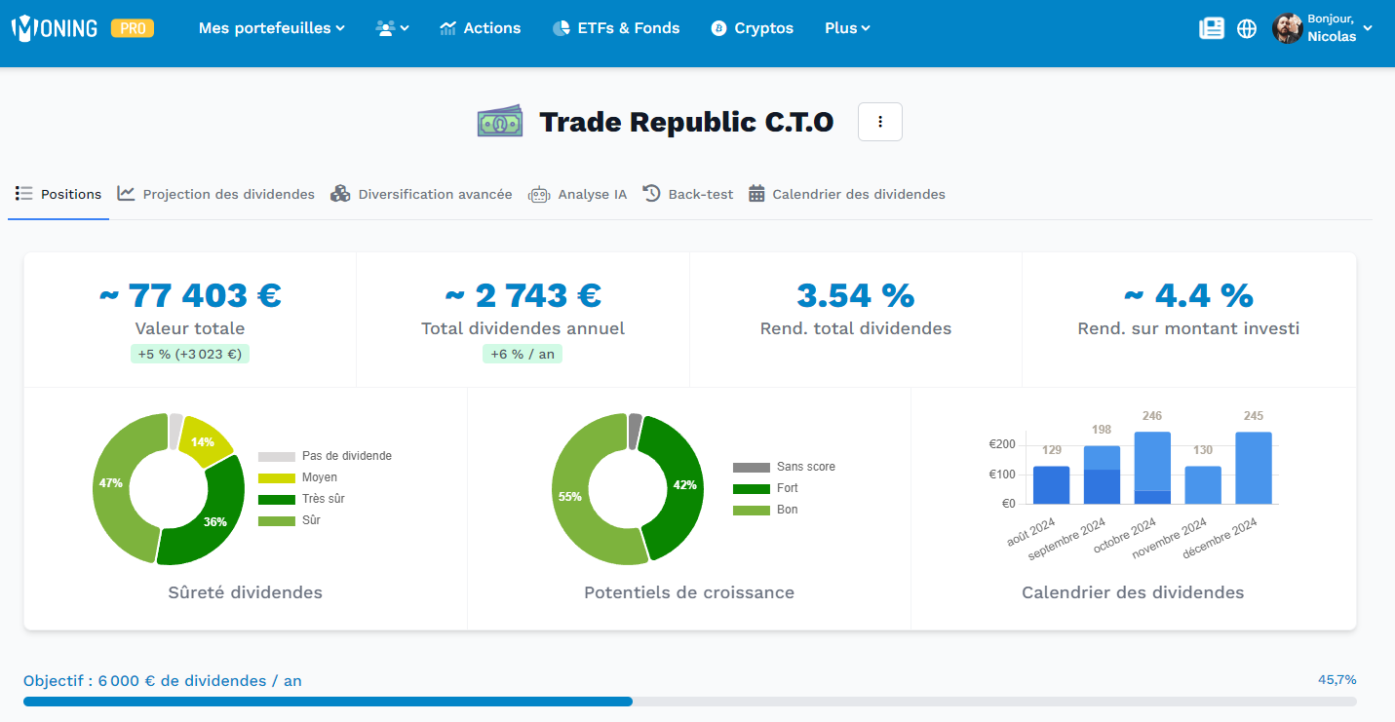Open Calendrier des dividendes tab

(x=847, y=194)
